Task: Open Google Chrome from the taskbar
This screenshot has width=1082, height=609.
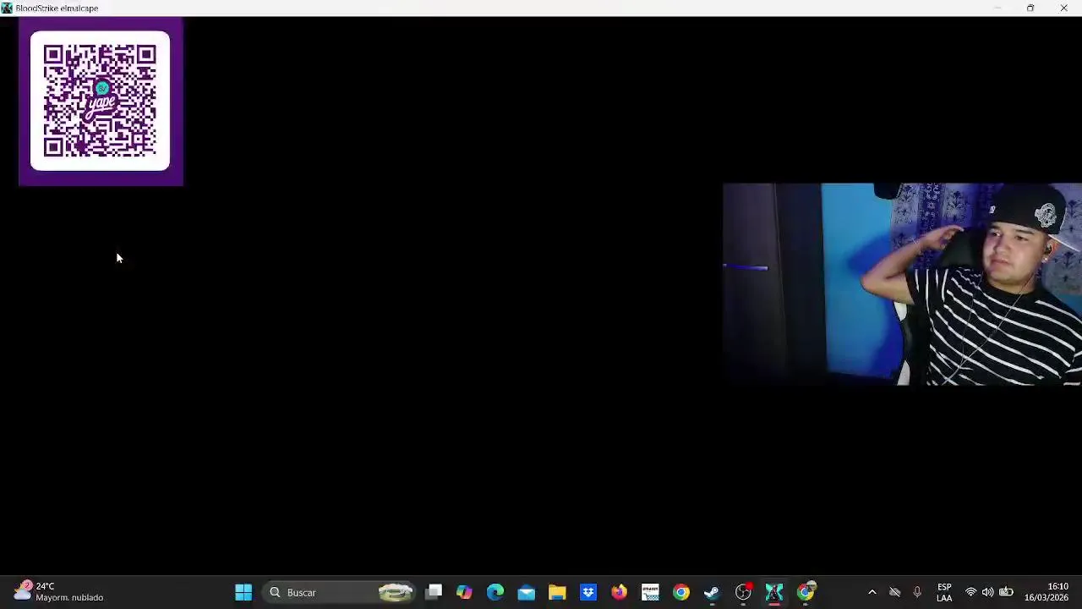Action: pos(681,592)
